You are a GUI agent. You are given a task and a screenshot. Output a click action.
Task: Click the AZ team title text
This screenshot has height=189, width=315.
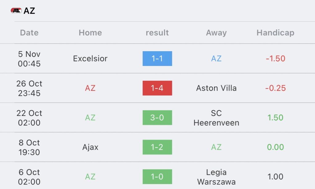point(30,11)
